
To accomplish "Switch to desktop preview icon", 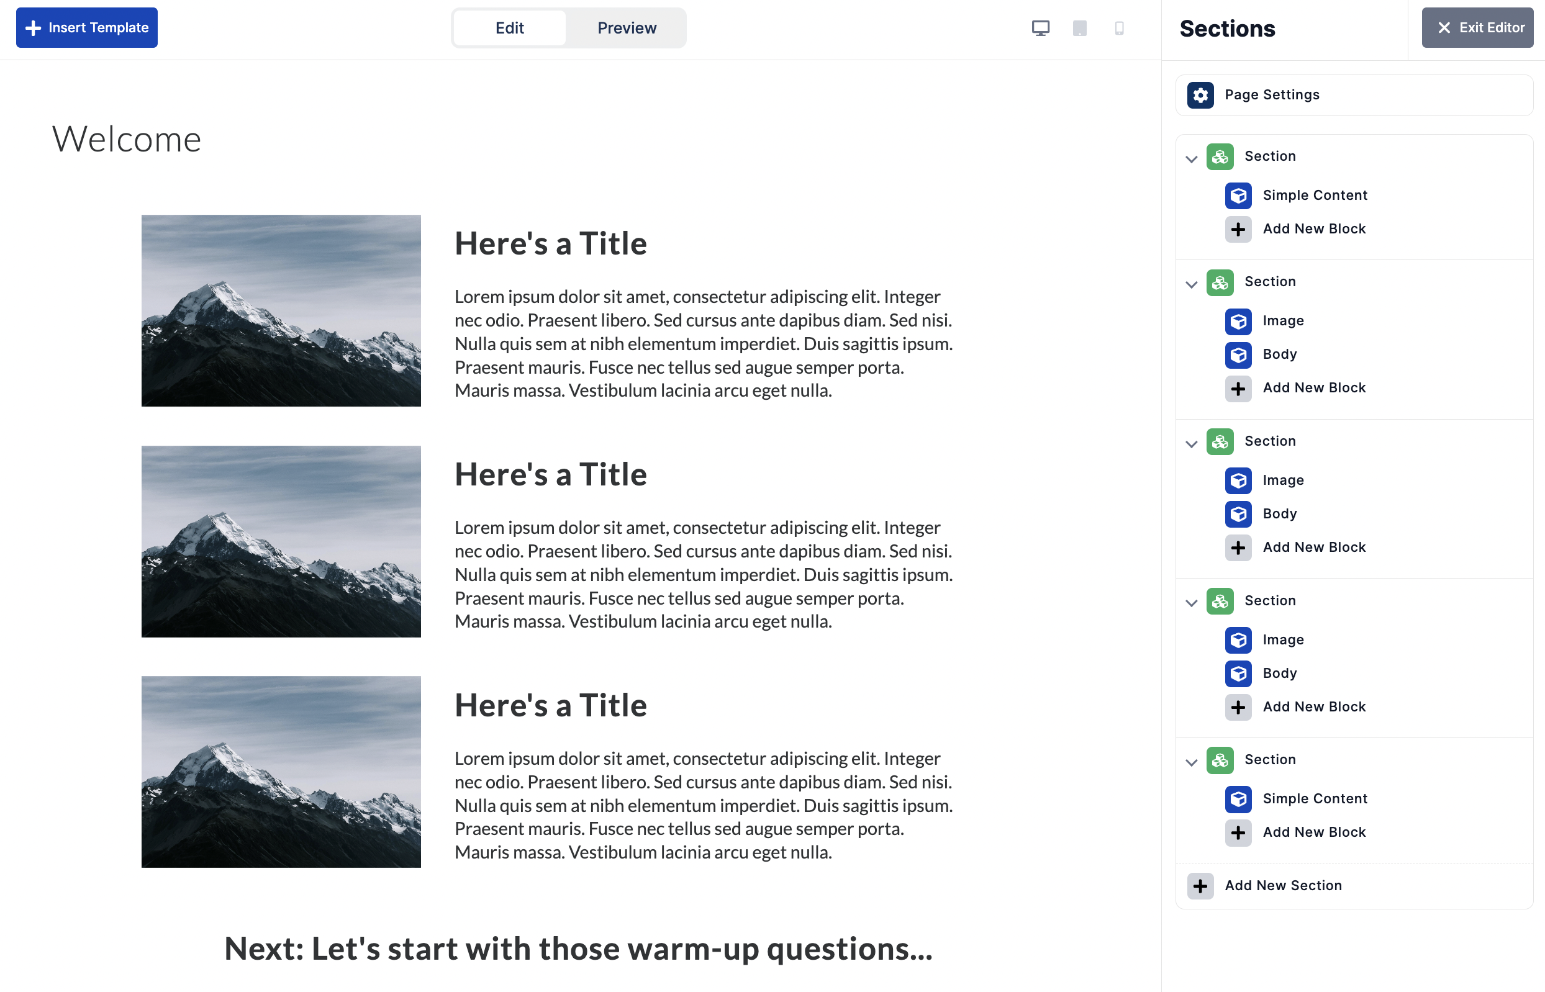I will pos(1040,28).
